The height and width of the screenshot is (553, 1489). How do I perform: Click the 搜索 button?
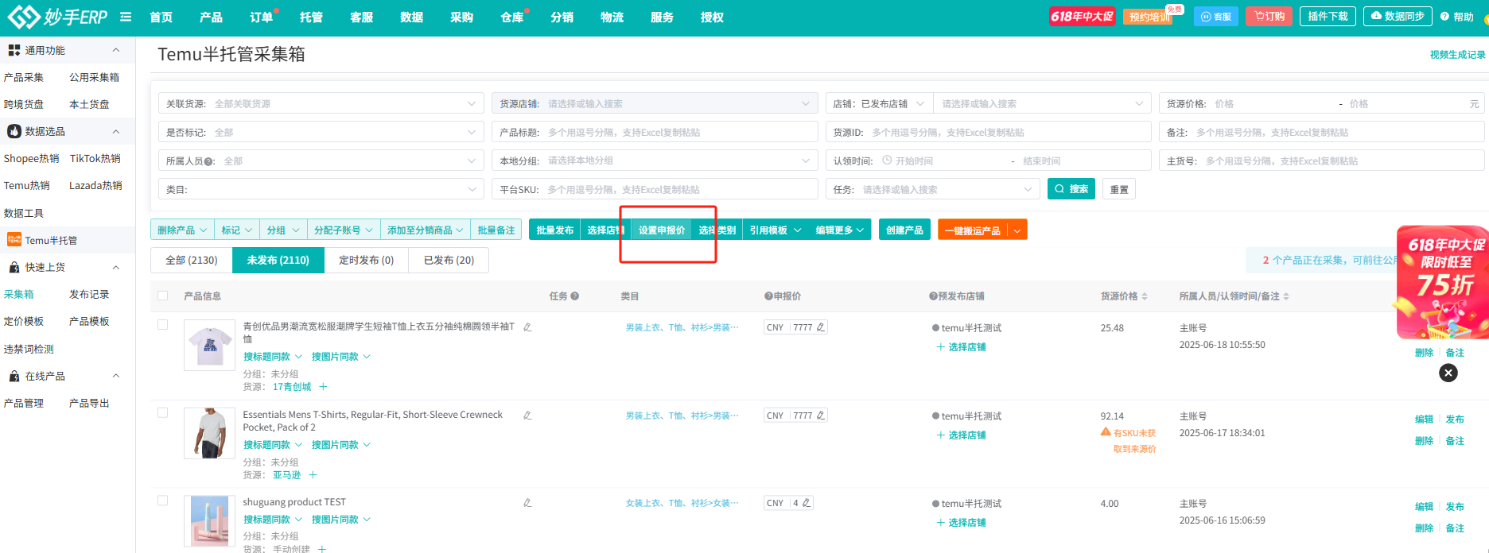[1071, 189]
